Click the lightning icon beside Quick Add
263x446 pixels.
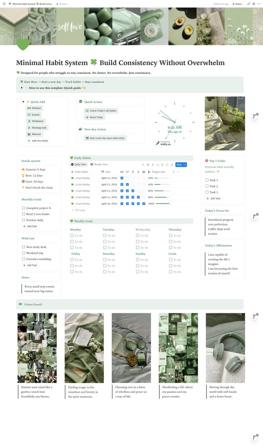coord(28,102)
